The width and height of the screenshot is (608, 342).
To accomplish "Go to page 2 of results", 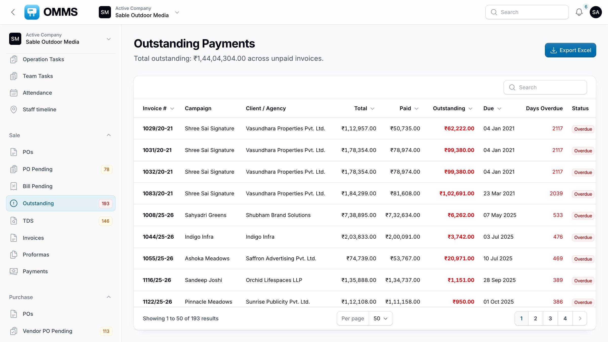I will 535,318.
